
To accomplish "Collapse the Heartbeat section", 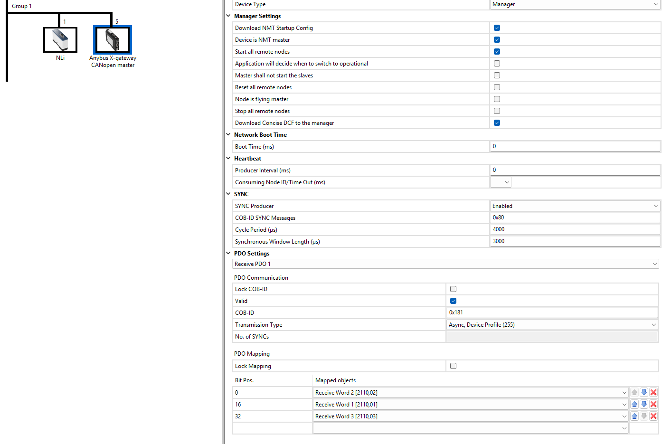I will [228, 159].
